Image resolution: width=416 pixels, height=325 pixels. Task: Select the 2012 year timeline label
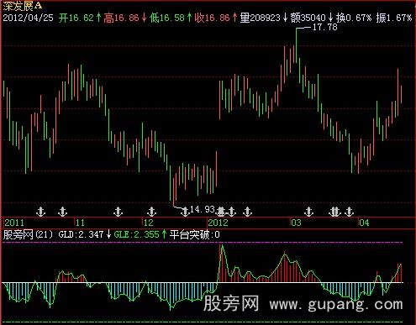pos(218,223)
